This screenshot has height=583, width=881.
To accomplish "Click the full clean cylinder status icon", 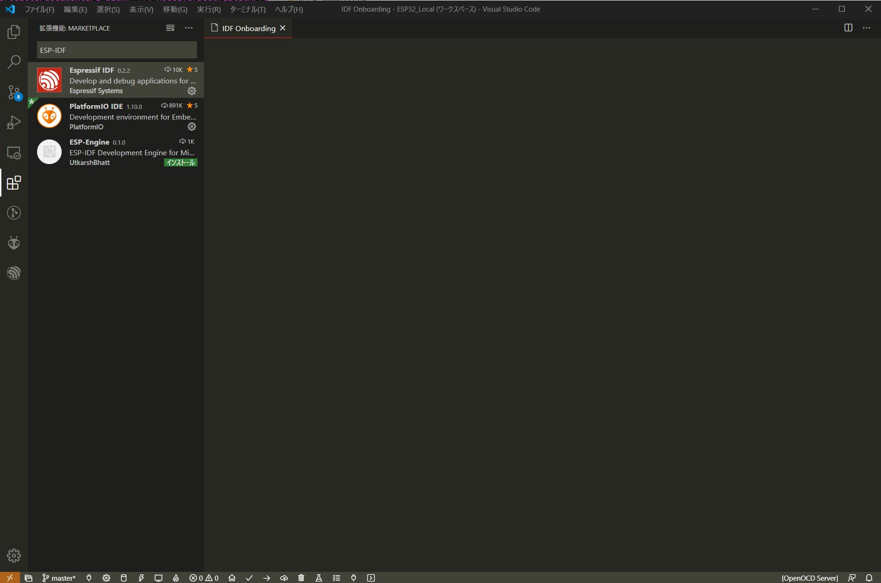I will pos(123,578).
